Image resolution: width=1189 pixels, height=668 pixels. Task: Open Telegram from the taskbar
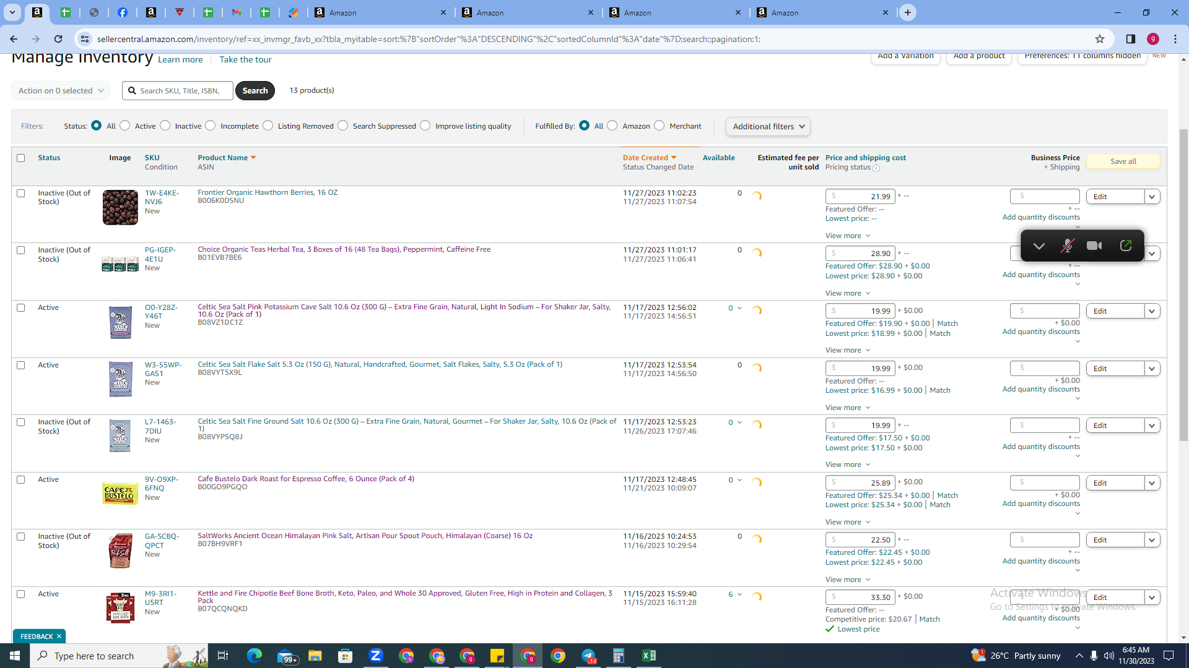click(588, 656)
